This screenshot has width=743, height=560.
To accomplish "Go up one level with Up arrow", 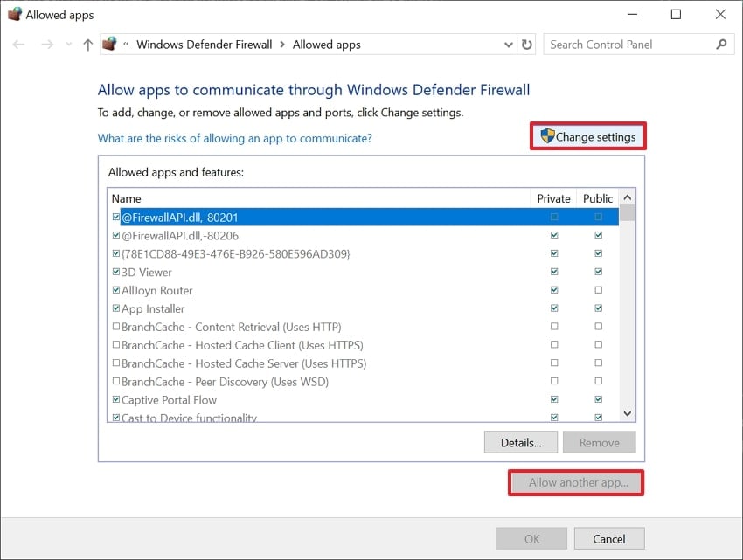I will point(87,45).
